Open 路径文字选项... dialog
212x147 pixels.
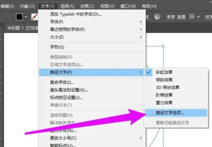tap(176, 113)
